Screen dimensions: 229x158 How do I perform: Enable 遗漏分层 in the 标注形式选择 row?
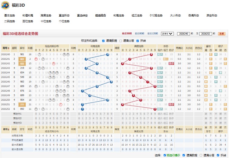121,41
